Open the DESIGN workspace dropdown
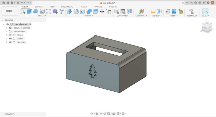The width and height of the screenshot is (216, 117). tap(10, 11)
